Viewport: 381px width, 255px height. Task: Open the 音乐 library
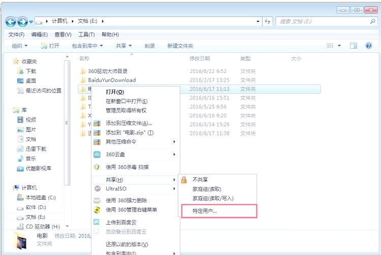31,159
